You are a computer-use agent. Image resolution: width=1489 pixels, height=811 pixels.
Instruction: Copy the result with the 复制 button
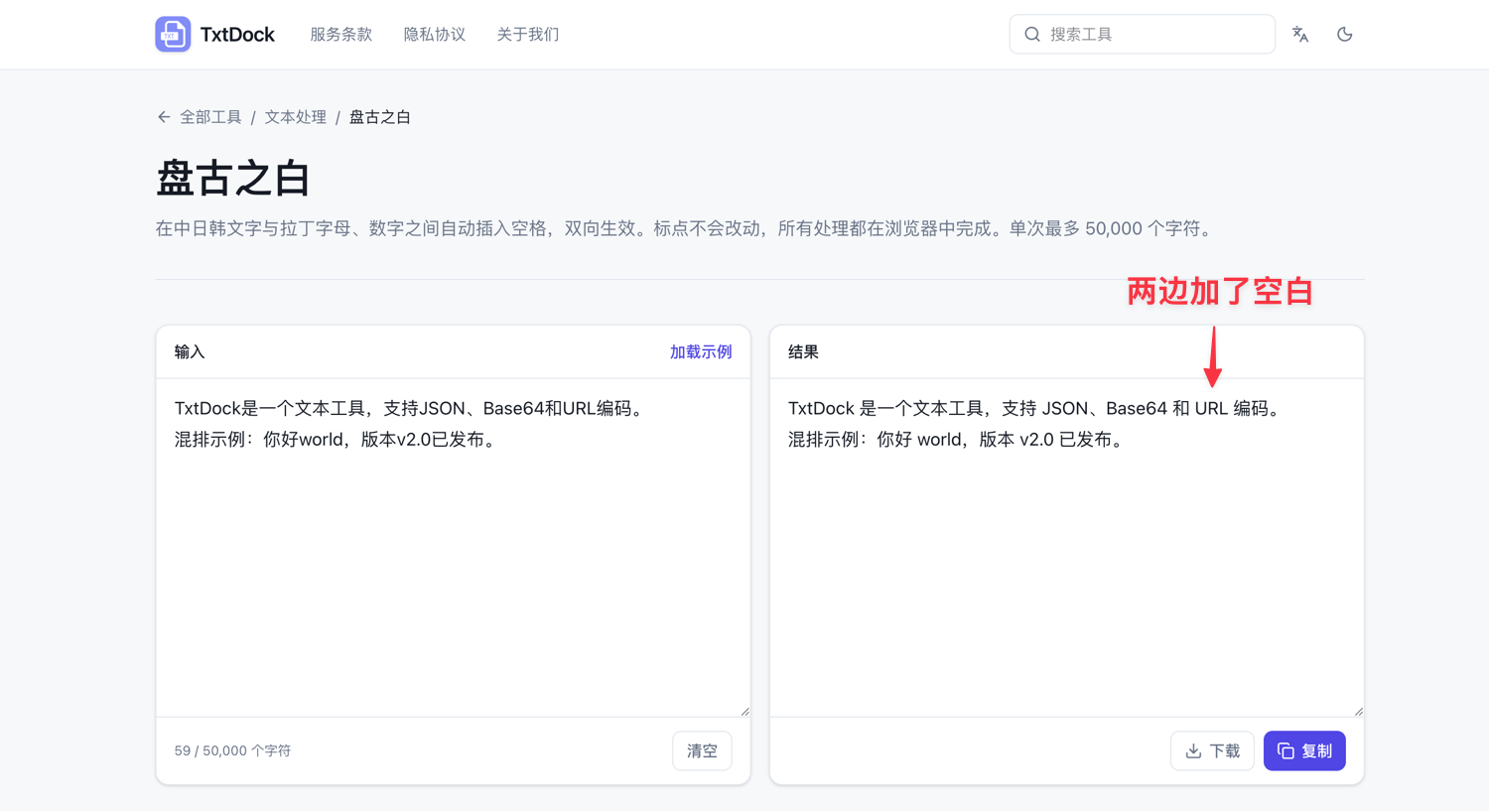coord(1304,751)
